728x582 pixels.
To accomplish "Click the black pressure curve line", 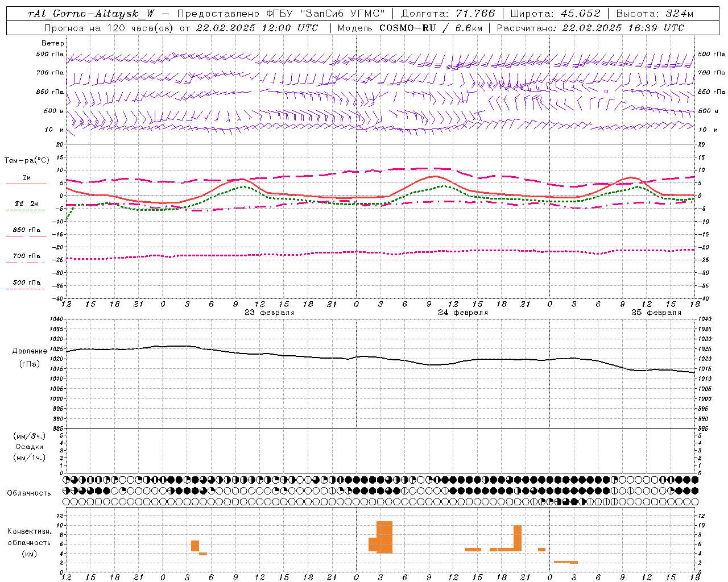I will (x=380, y=357).
